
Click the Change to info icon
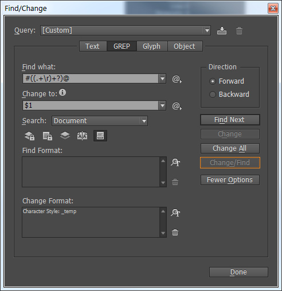coord(62,92)
